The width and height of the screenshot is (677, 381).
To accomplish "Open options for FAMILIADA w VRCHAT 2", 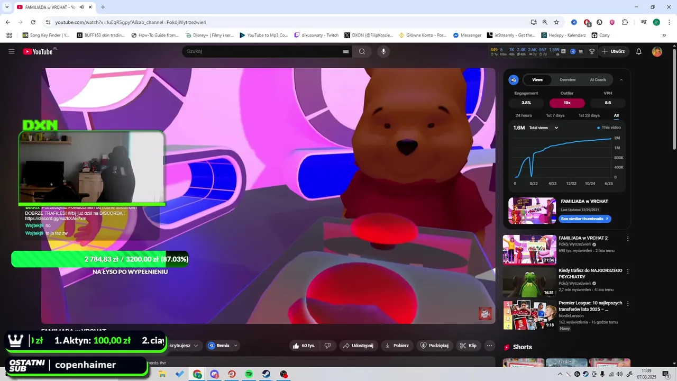I will [x=628, y=239].
